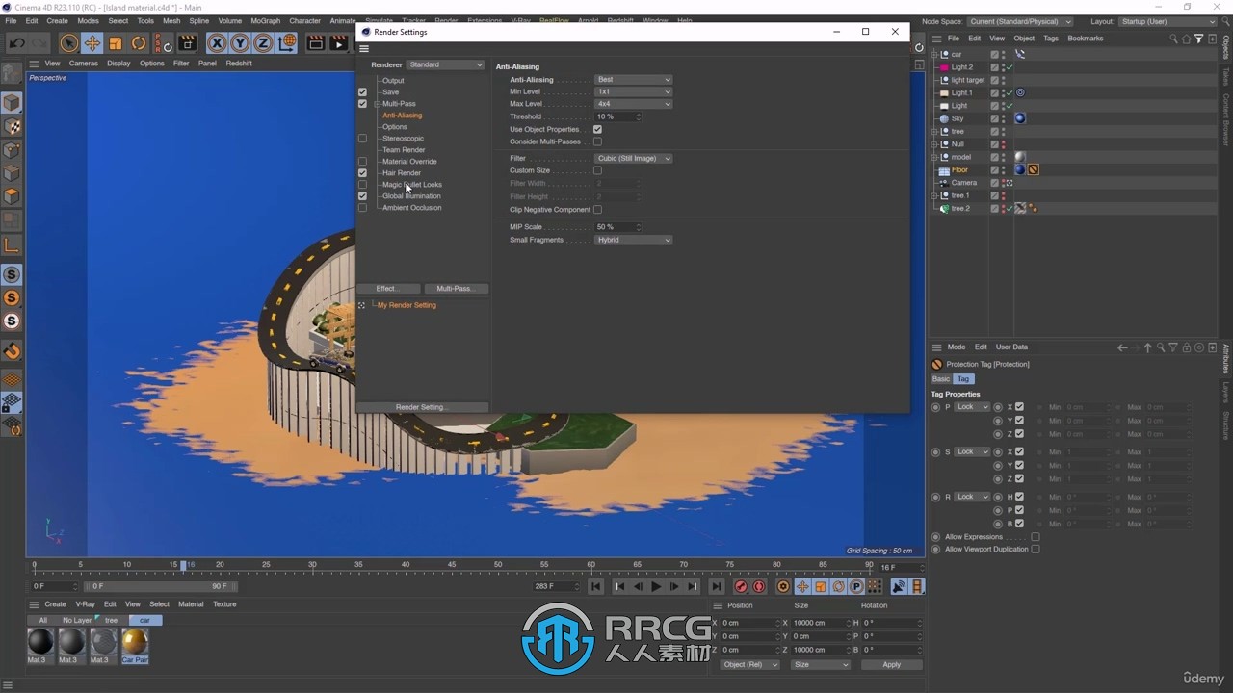Enable the Ambient Occlusion checkbox

pos(362,208)
